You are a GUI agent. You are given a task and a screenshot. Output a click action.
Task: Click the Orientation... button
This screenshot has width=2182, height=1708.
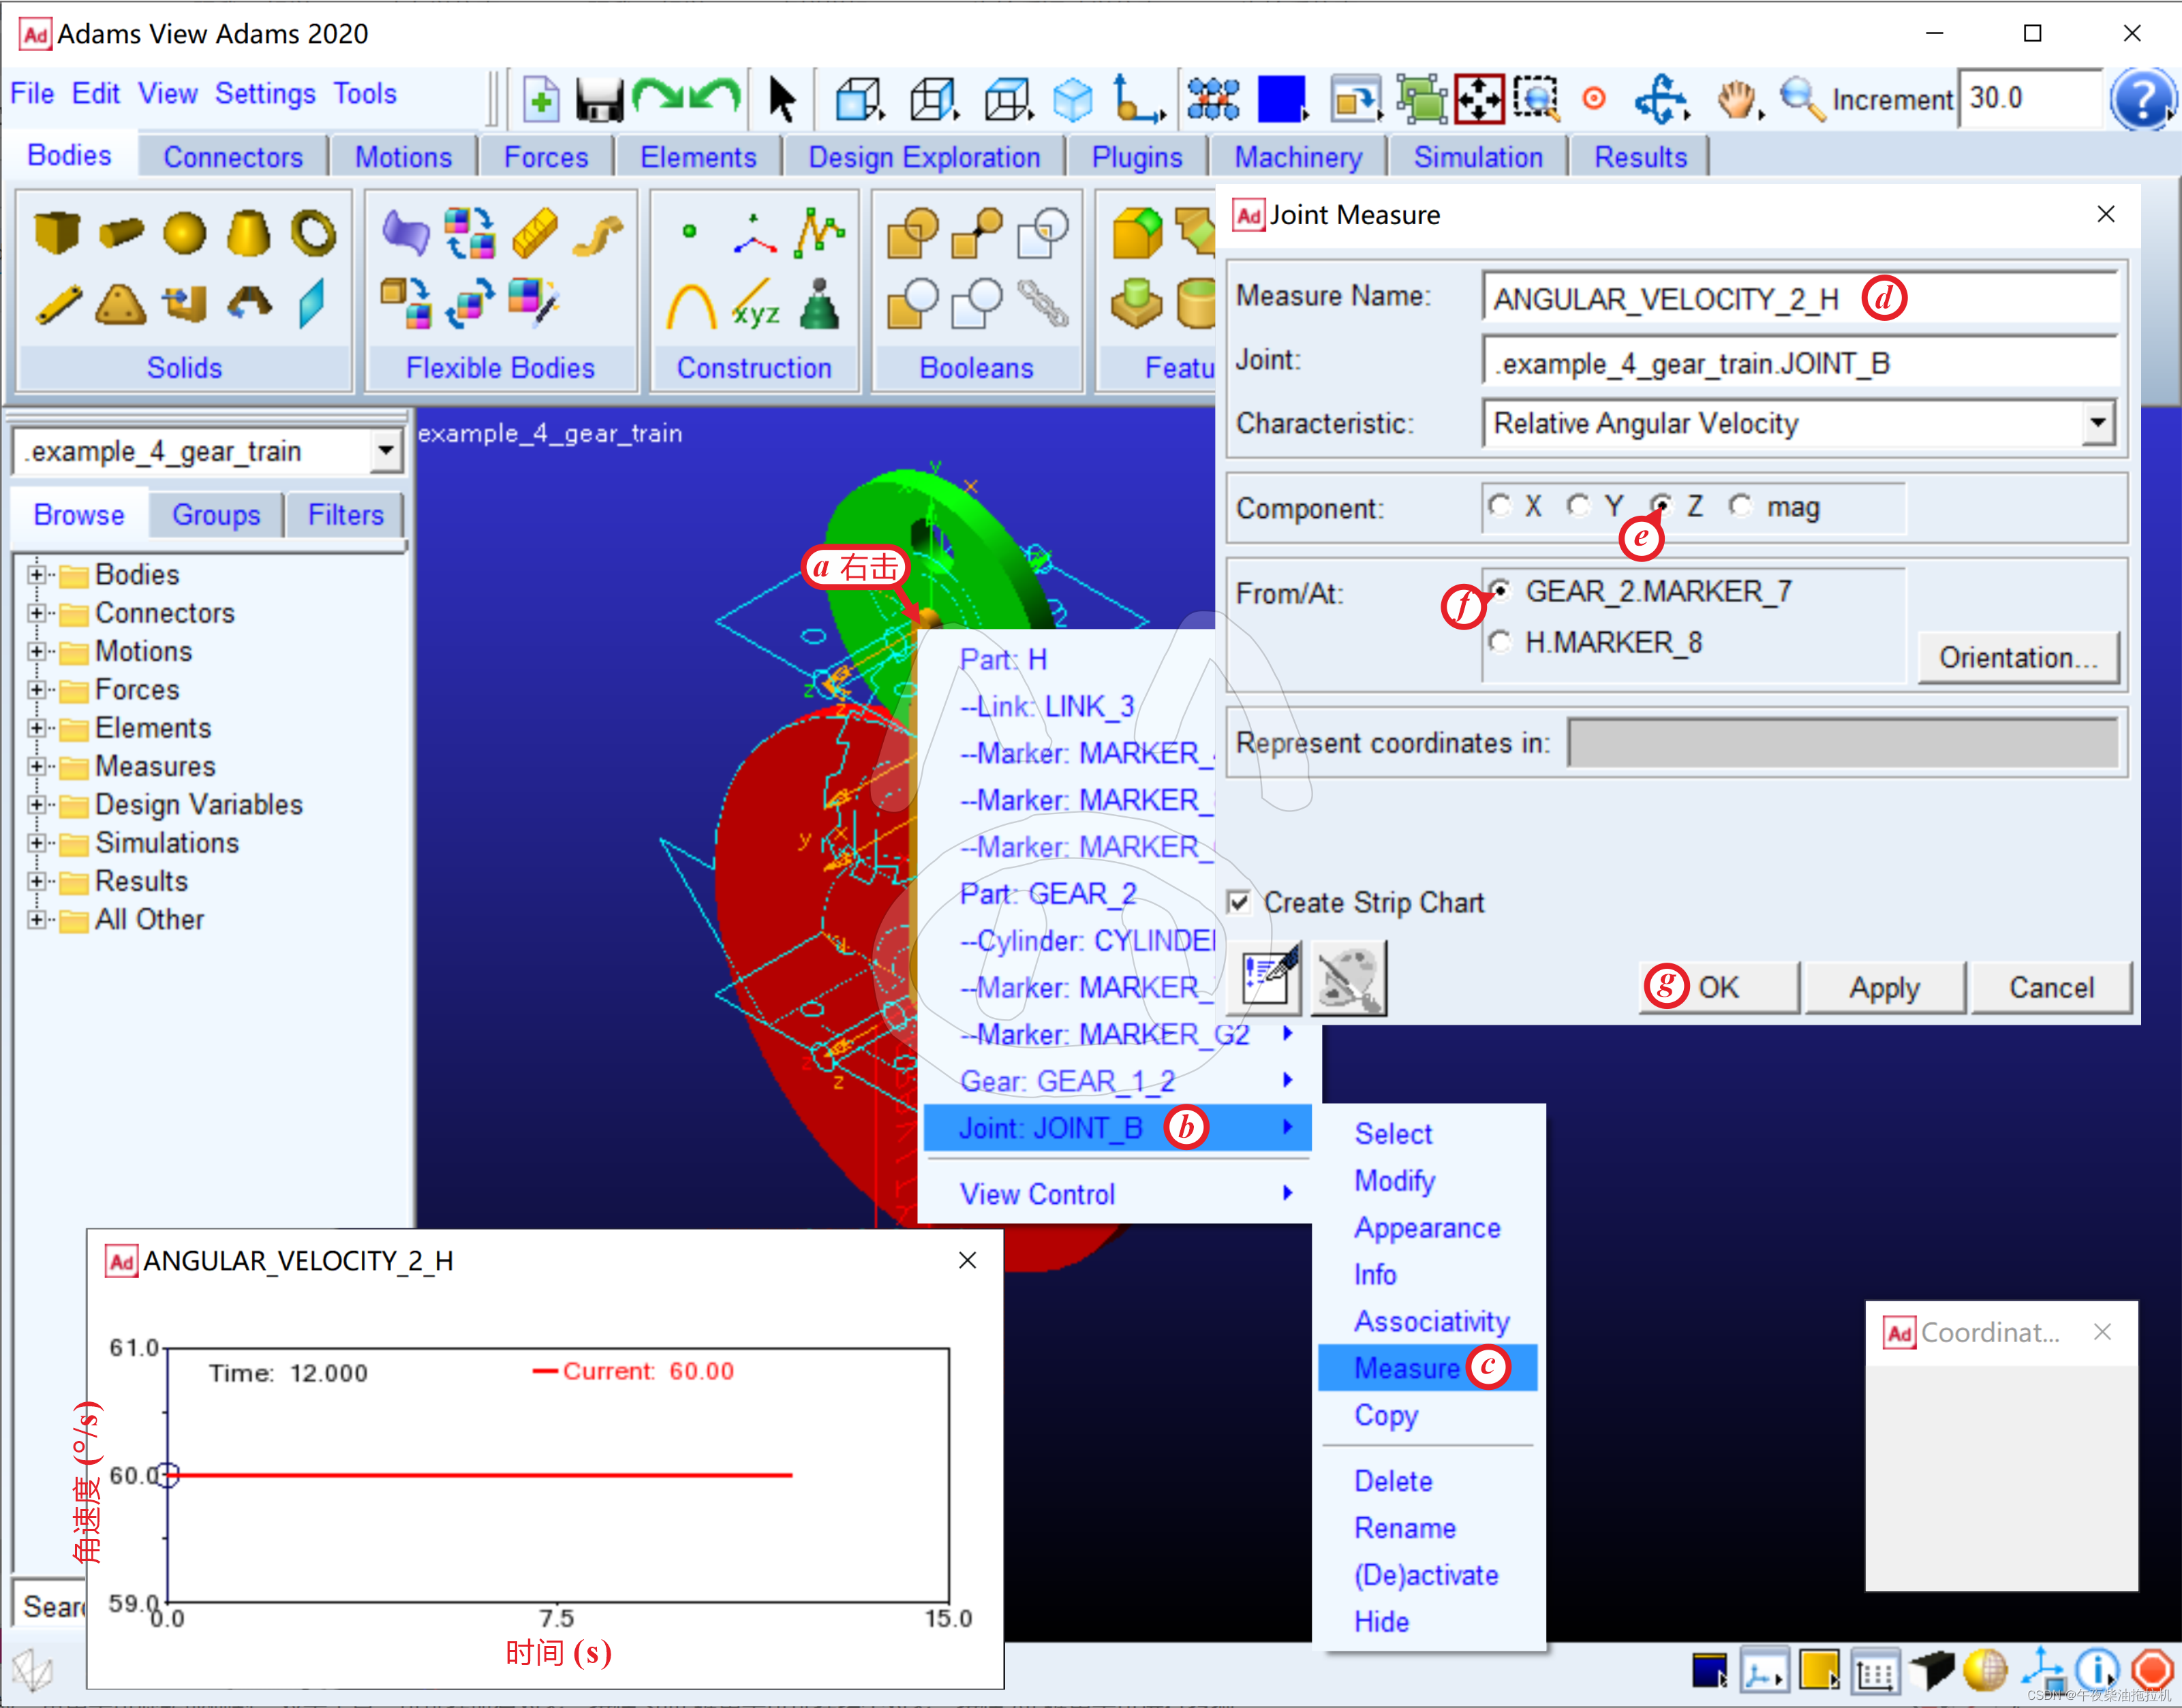[x=2018, y=657]
